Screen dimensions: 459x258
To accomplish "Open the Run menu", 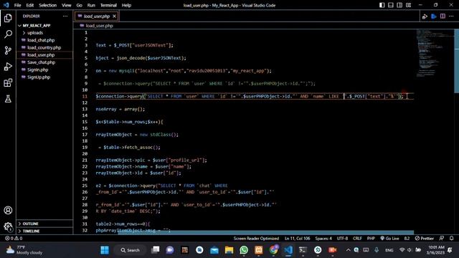I will pos(91,5).
